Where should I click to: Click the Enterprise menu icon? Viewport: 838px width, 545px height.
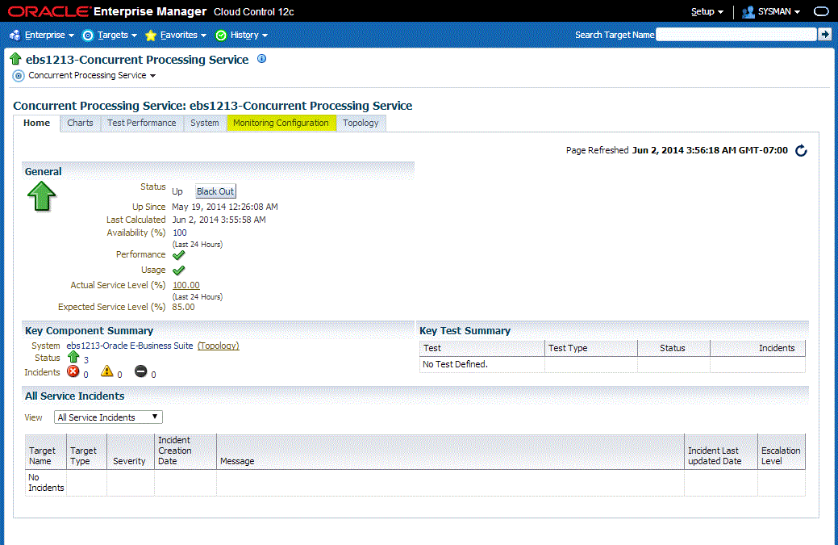(15, 36)
